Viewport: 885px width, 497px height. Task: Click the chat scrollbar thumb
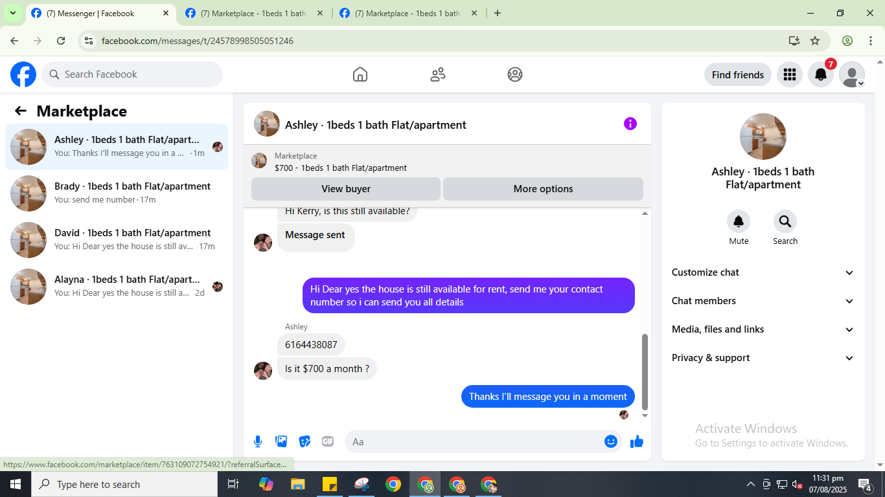[x=645, y=371]
